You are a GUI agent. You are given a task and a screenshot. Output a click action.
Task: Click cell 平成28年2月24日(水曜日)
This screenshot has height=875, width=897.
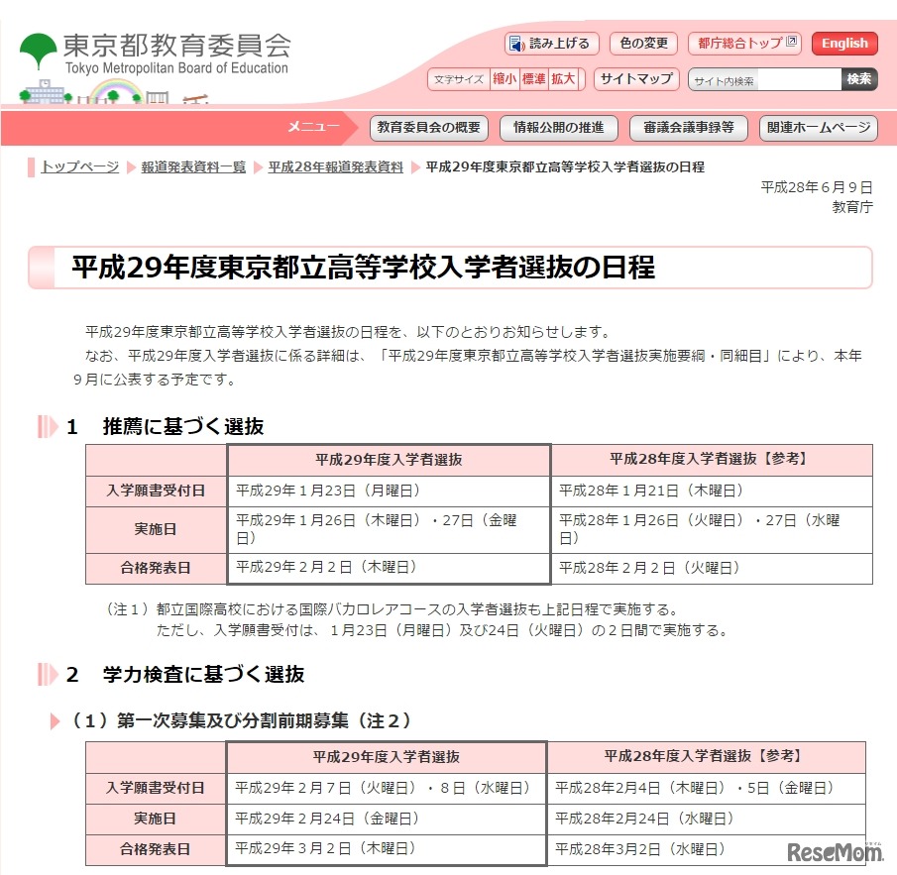707,819
